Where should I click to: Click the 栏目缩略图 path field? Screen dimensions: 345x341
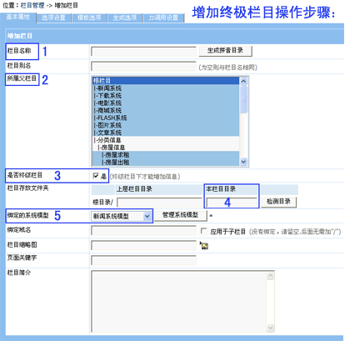pos(143,246)
